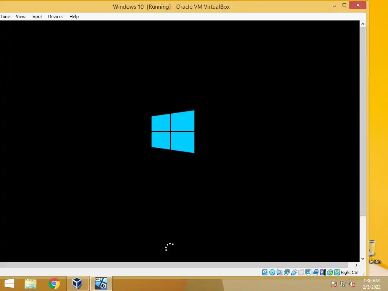This screenshot has height=291, width=388.
Task: Open File Explorer from the taskbar
Action: (x=31, y=283)
